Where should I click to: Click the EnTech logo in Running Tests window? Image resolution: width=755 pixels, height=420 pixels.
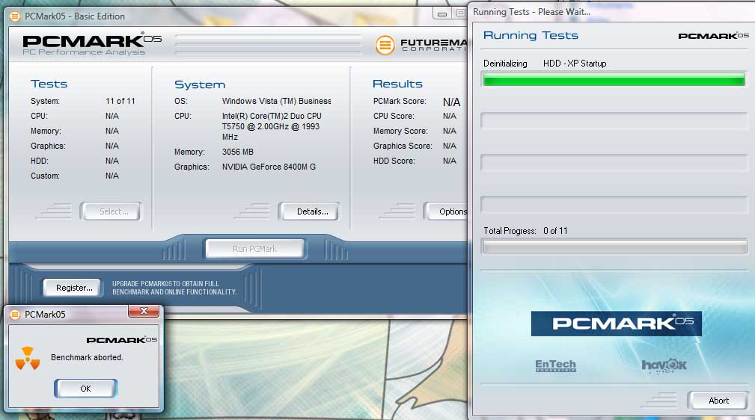click(x=555, y=365)
